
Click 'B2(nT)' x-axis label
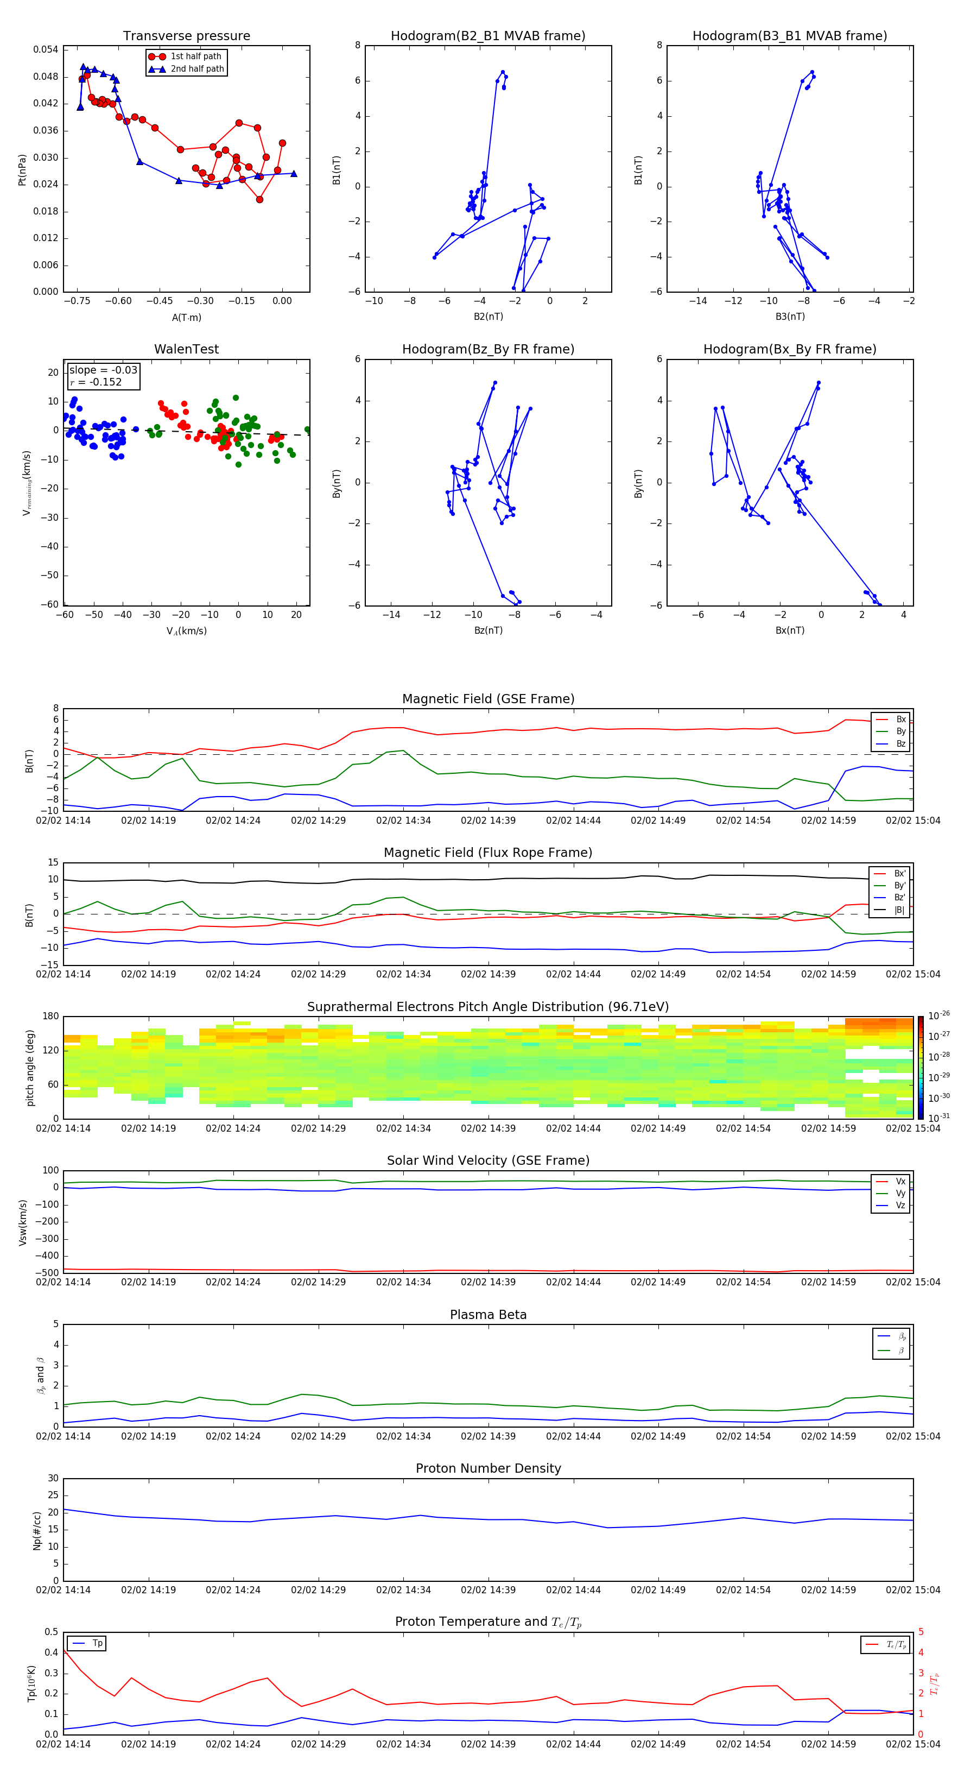[488, 317]
